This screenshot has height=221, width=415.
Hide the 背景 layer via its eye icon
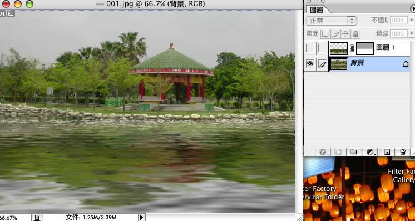point(310,64)
